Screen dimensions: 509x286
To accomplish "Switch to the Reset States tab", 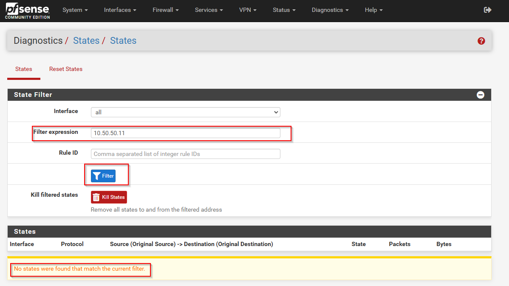I will 66,69.
